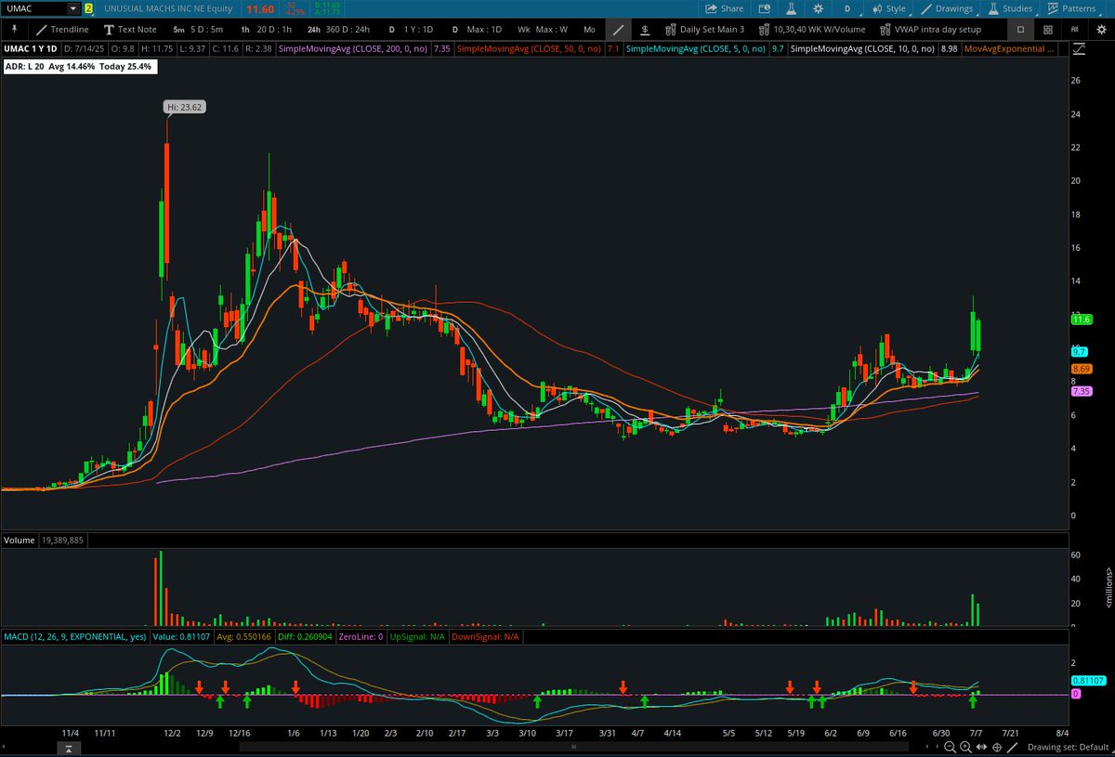
Task: Click the MACD (12, 26, 9, EXPONENTIAL, yes) label
Action: click(x=74, y=636)
